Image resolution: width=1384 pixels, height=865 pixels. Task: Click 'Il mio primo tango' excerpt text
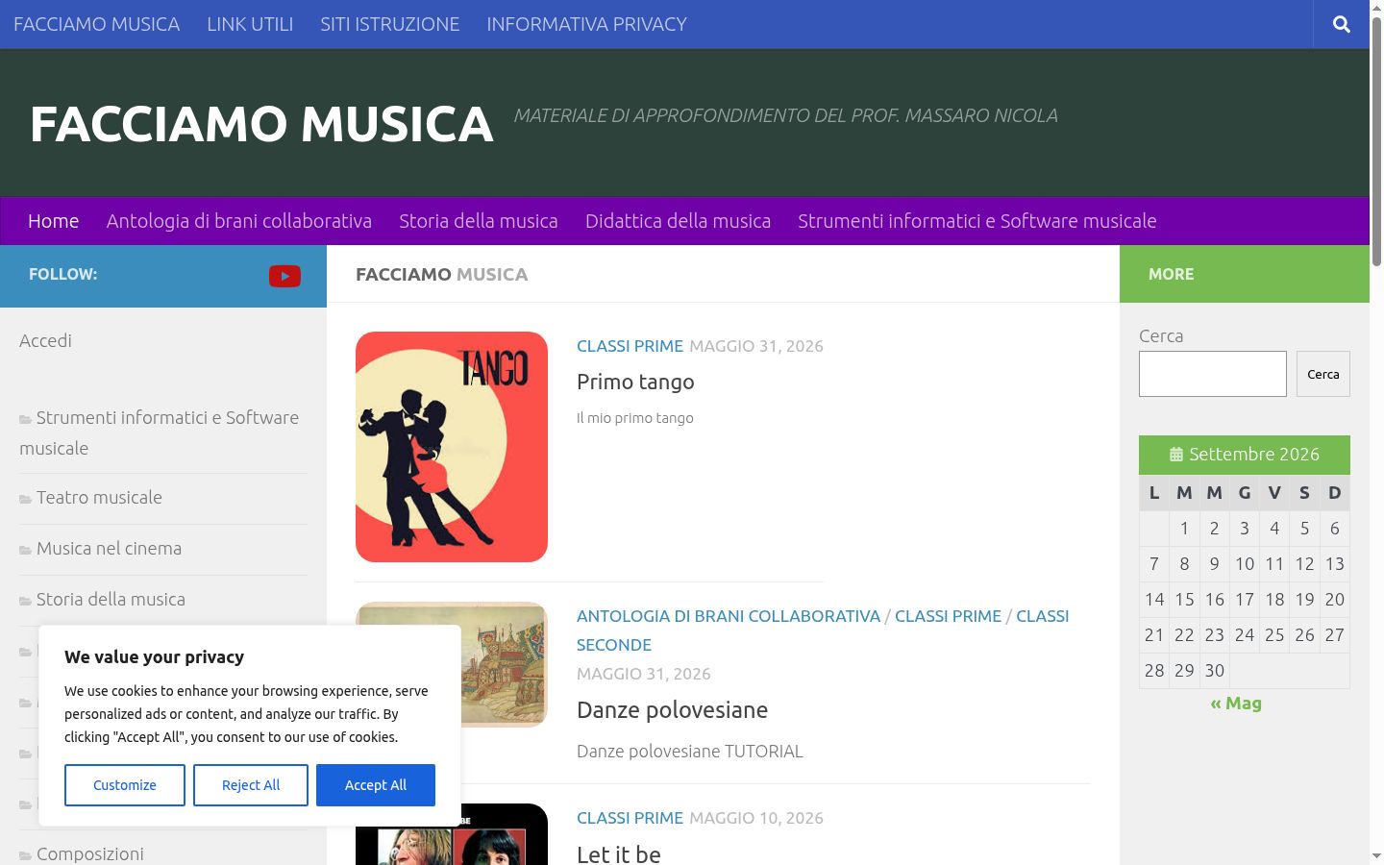coord(634,418)
